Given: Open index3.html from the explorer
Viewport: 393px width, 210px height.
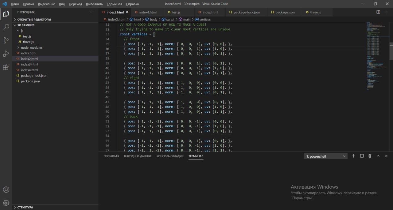Looking at the screenshot, I should 29,64.
